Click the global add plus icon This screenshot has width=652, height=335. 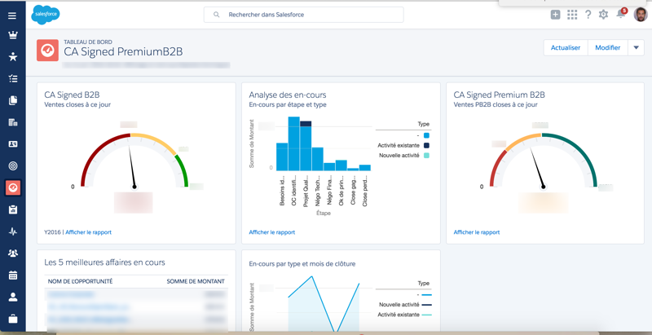(556, 15)
